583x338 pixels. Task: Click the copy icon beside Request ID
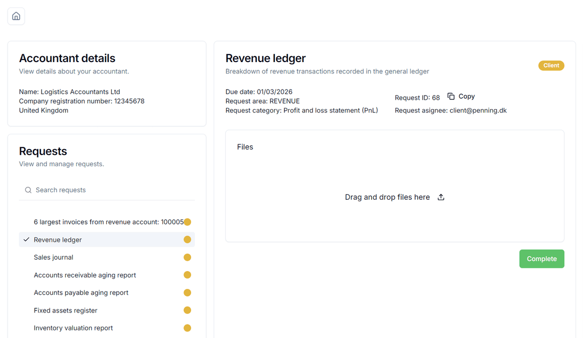coord(451,97)
